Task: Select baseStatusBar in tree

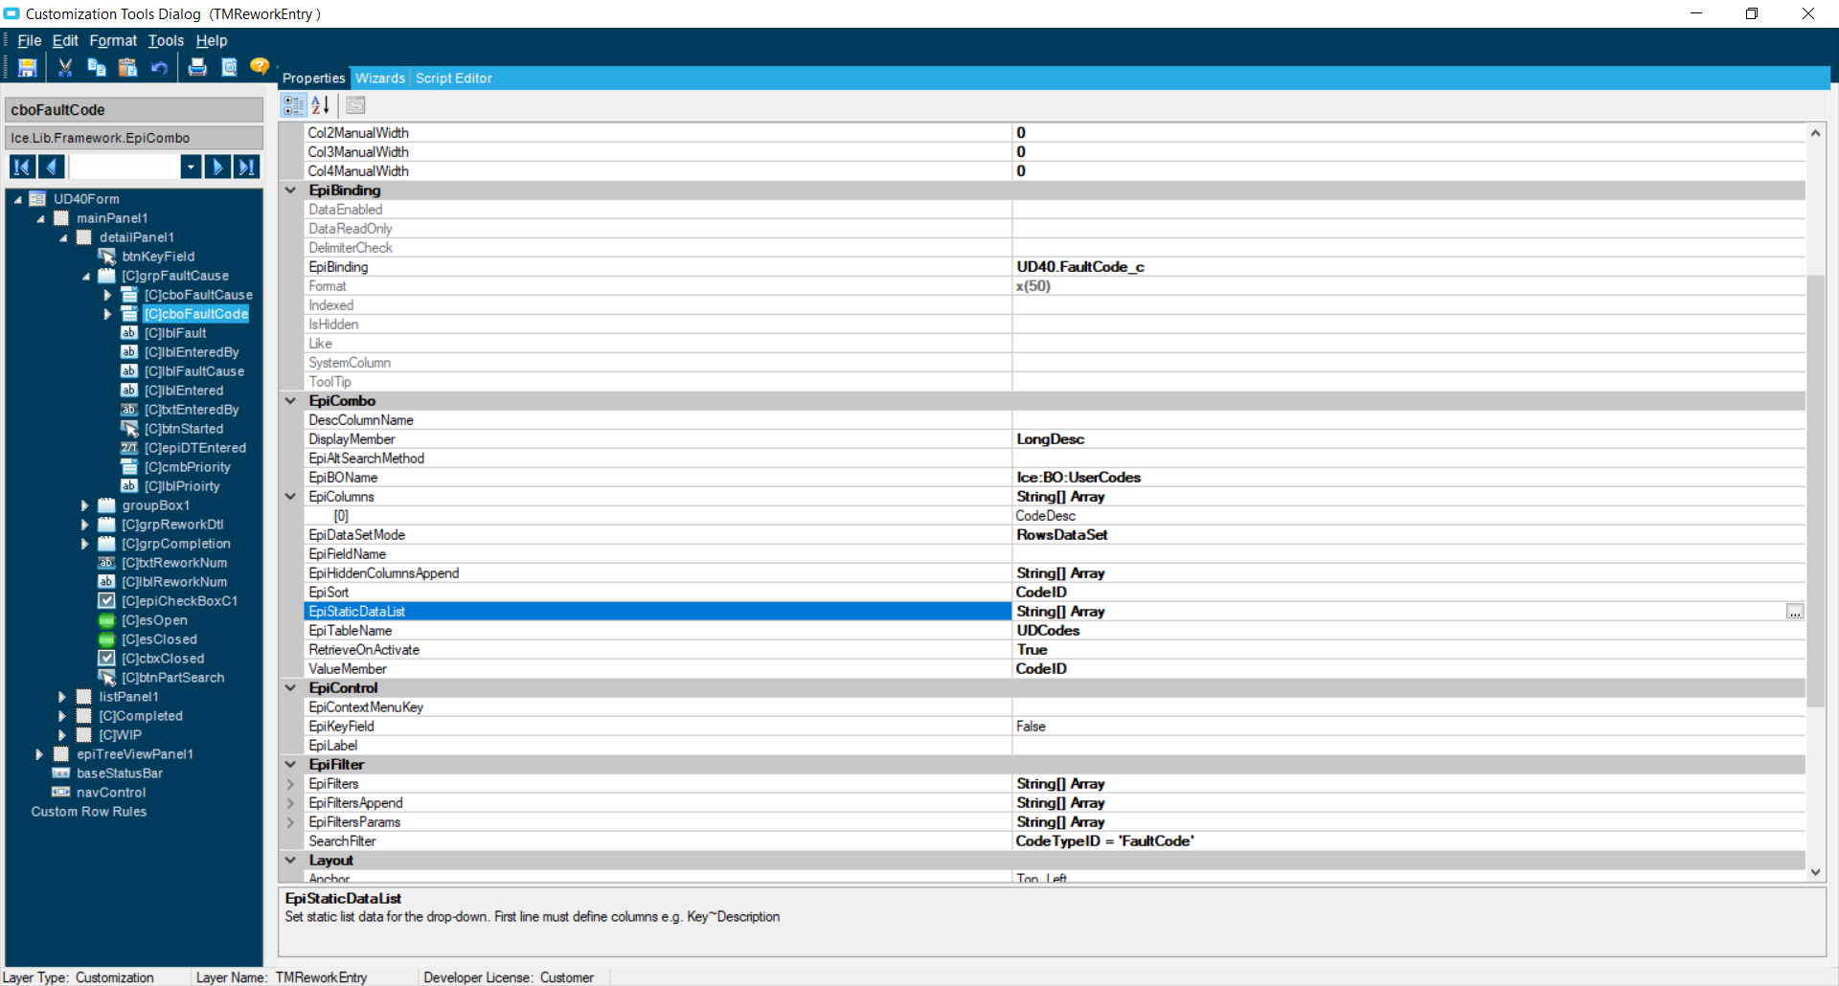Action: 120,773
